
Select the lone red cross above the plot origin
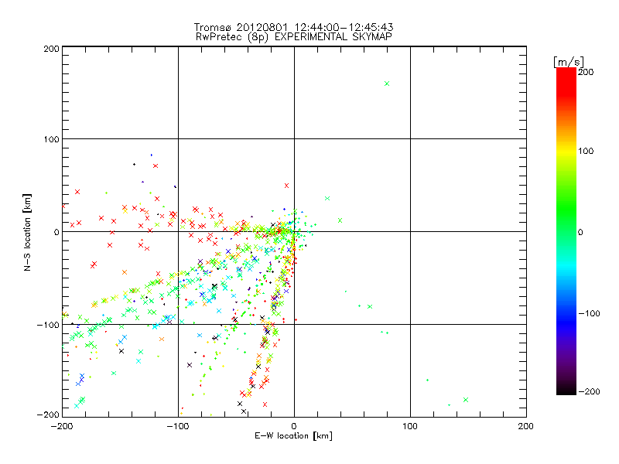(286, 186)
